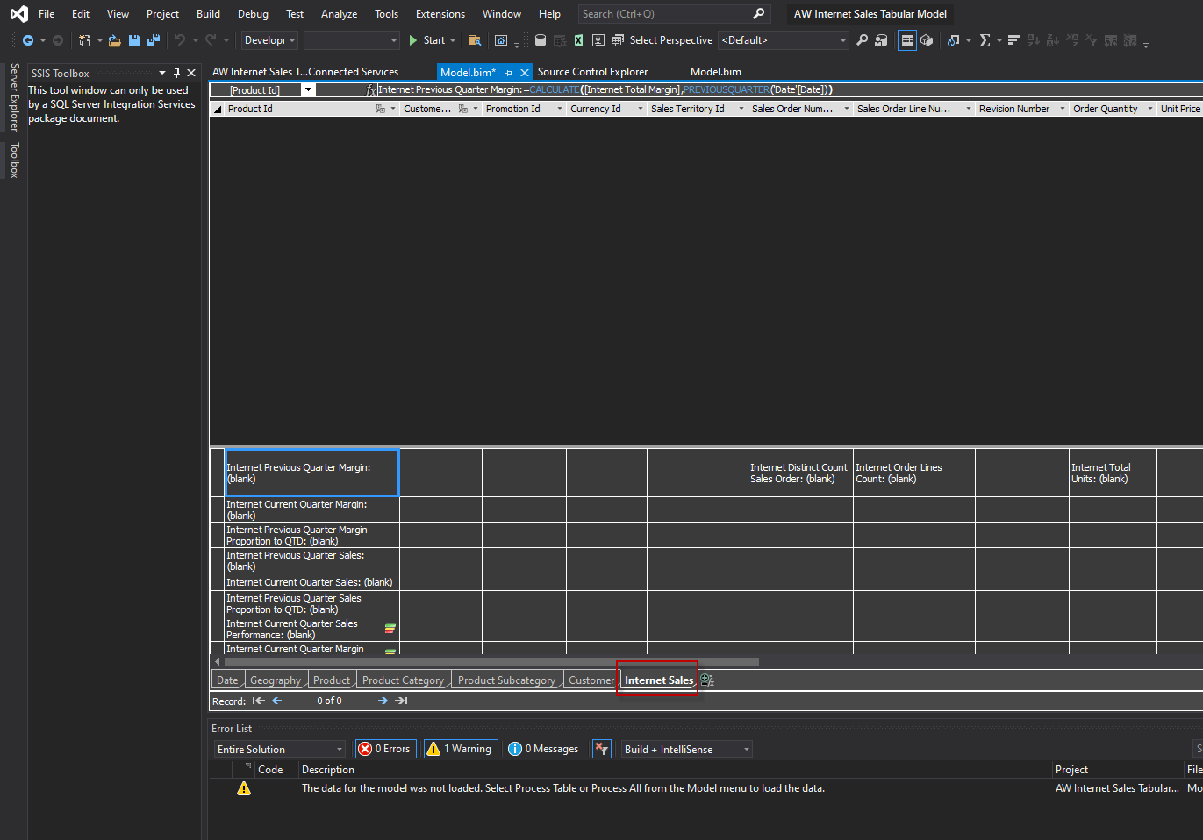Screen dimensions: 1203x840
Task: Toggle the 0 Messages filter
Action: [544, 749]
